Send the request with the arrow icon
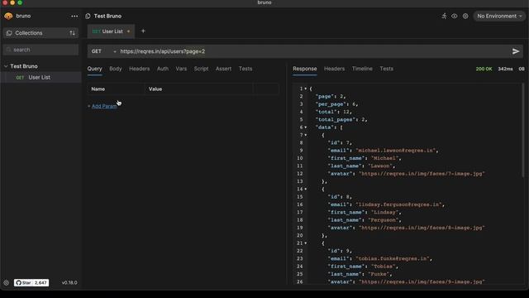Image resolution: width=529 pixels, height=298 pixels. [x=516, y=51]
